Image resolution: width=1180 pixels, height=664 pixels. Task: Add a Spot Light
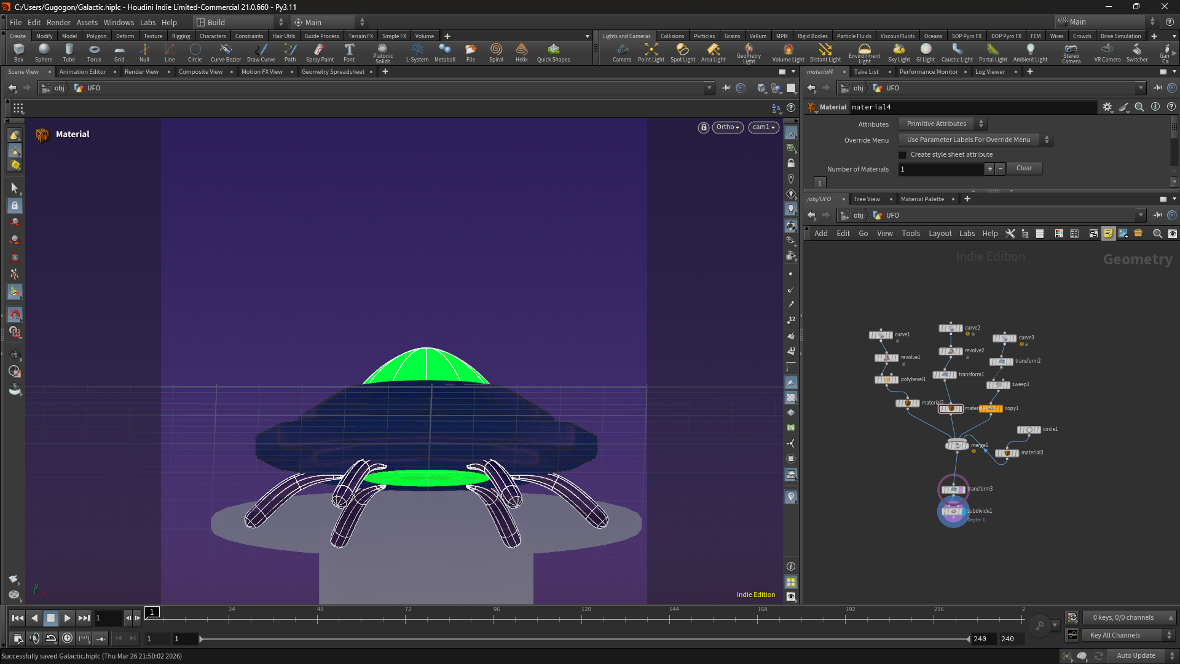pyautogui.click(x=683, y=52)
